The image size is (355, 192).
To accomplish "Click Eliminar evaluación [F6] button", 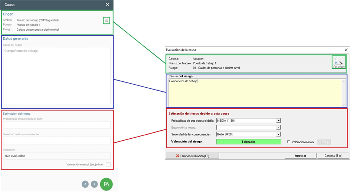I will pos(192,156).
